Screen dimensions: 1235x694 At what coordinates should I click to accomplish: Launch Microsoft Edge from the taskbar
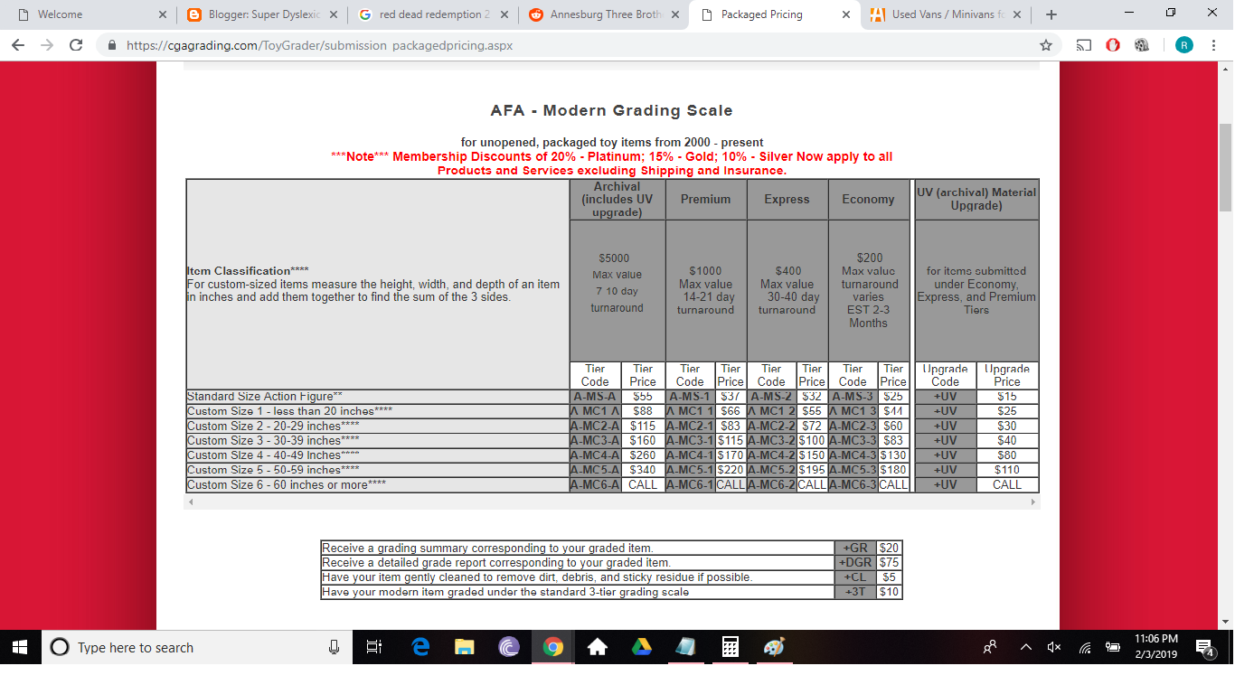coord(419,647)
